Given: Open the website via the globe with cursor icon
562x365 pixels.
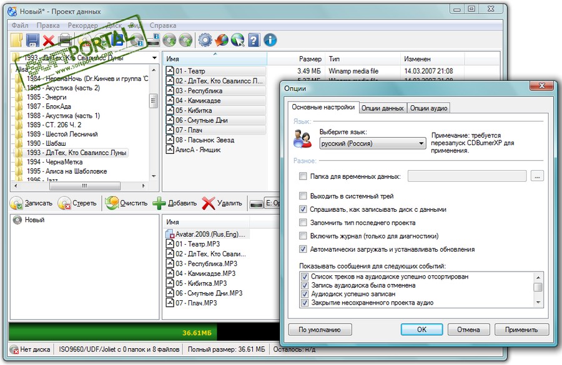Looking at the screenshot, I should pyautogui.click(x=237, y=40).
